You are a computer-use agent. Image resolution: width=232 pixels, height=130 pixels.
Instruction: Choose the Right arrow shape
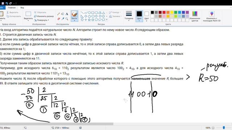[96, 16]
